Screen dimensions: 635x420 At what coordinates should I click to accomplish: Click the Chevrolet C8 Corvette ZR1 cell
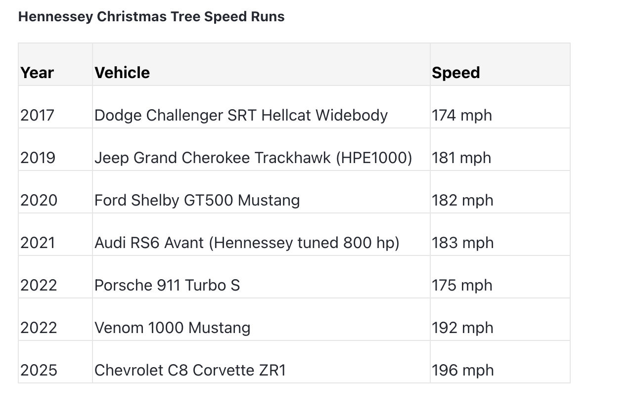pos(261,362)
